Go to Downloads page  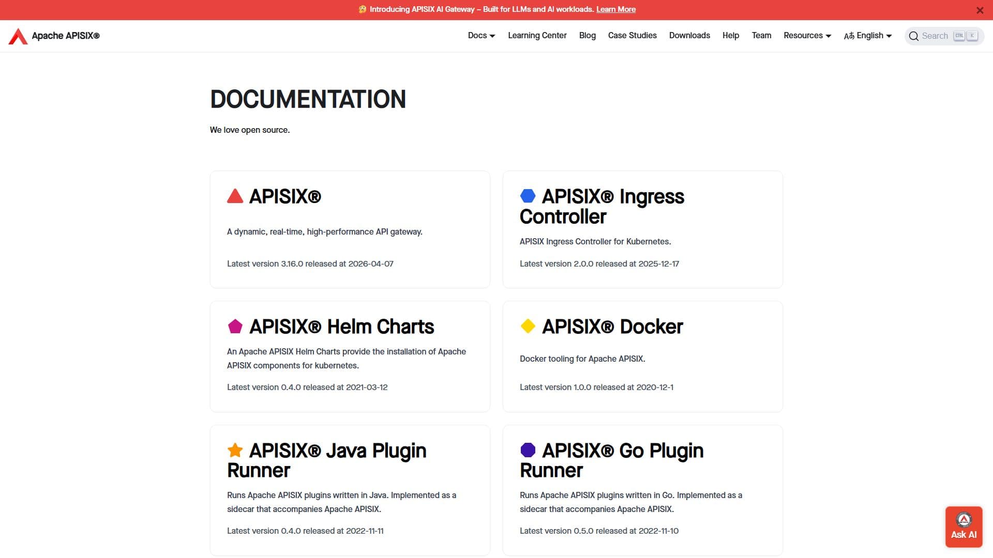click(689, 36)
